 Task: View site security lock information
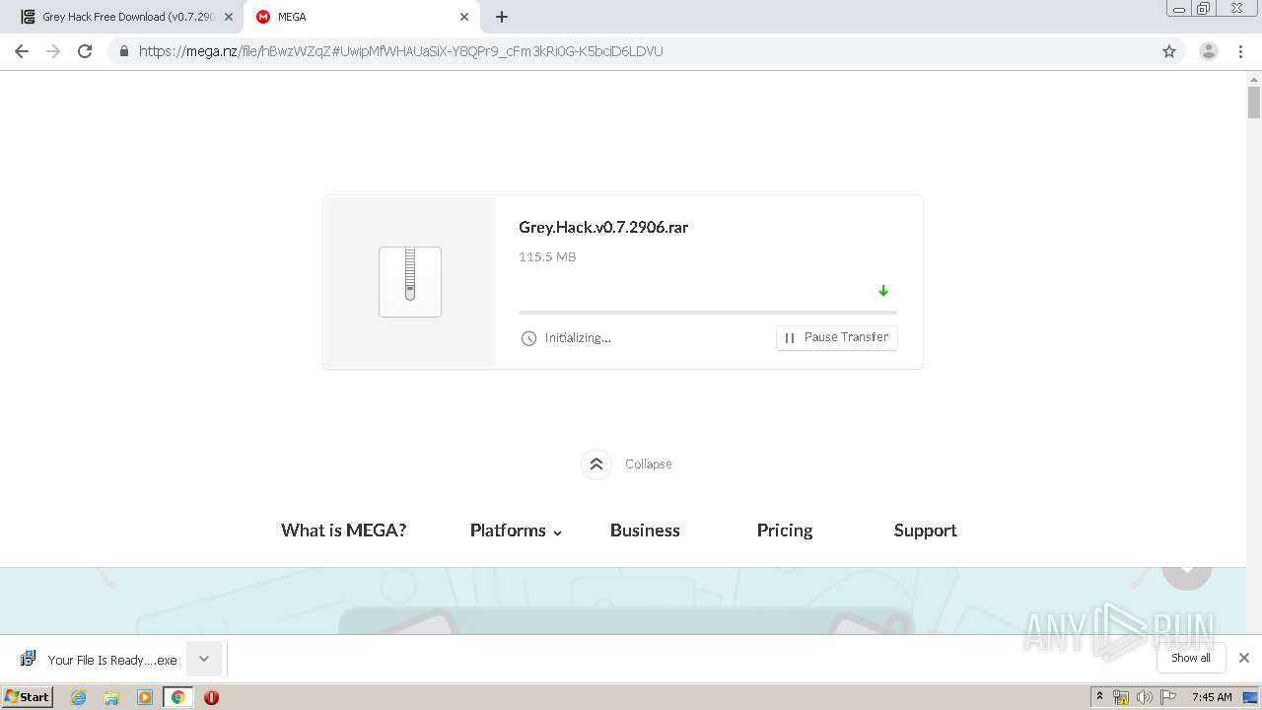[x=124, y=51]
